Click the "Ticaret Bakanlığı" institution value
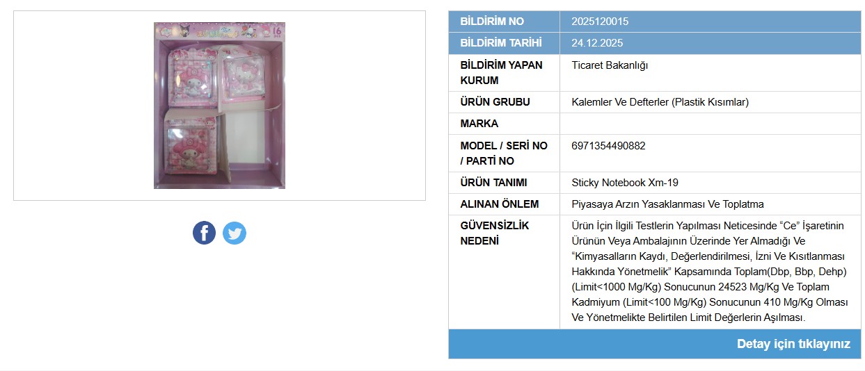This screenshot has width=865, height=371. tap(610, 65)
